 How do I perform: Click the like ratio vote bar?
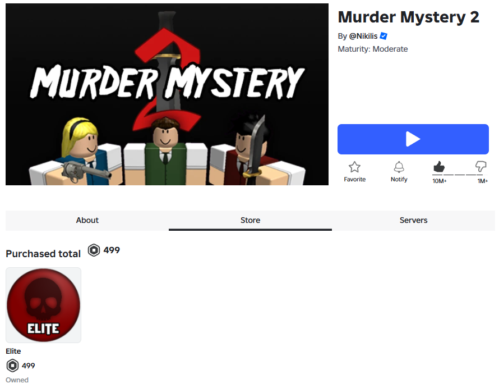(460, 175)
